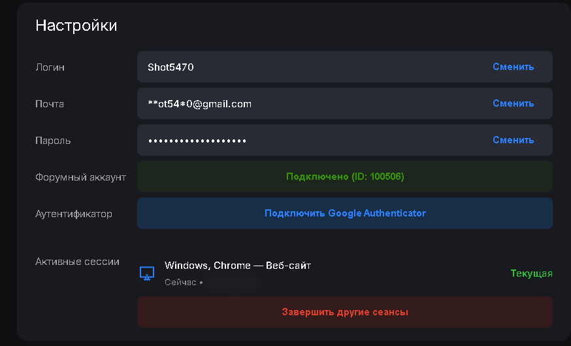
Task: Click the "Логин" label
Action: click(50, 67)
